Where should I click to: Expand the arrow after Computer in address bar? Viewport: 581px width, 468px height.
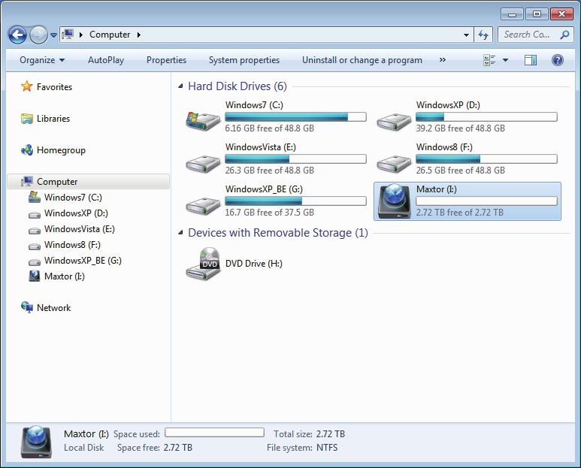tap(138, 35)
